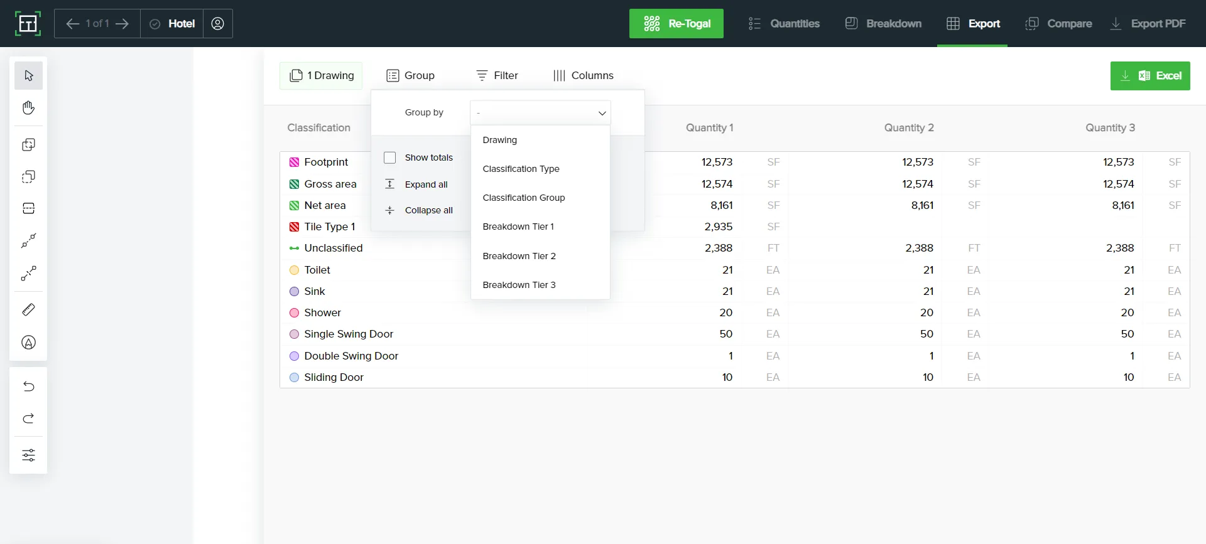Screen dimensions: 1206x544
Task: Choose Classification Group option
Action: click(x=540, y=198)
